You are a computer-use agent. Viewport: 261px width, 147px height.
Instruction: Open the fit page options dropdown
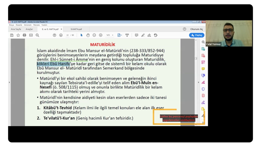(120, 35)
